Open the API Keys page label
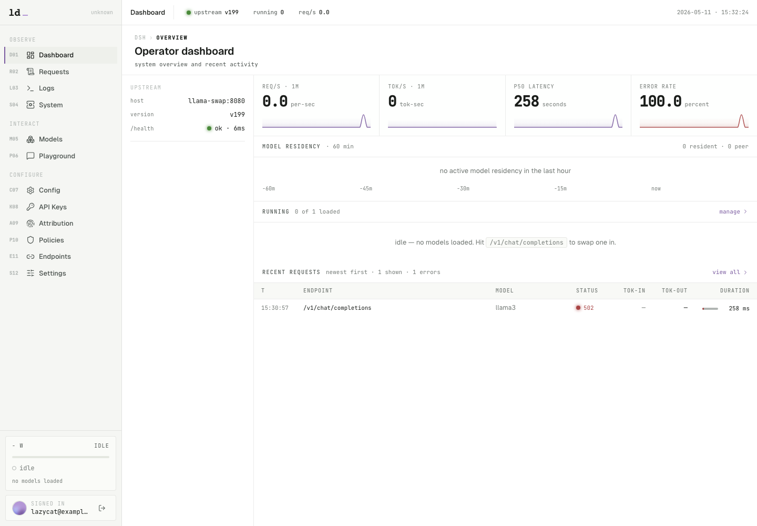Viewport: 757px width, 526px height. point(53,207)
